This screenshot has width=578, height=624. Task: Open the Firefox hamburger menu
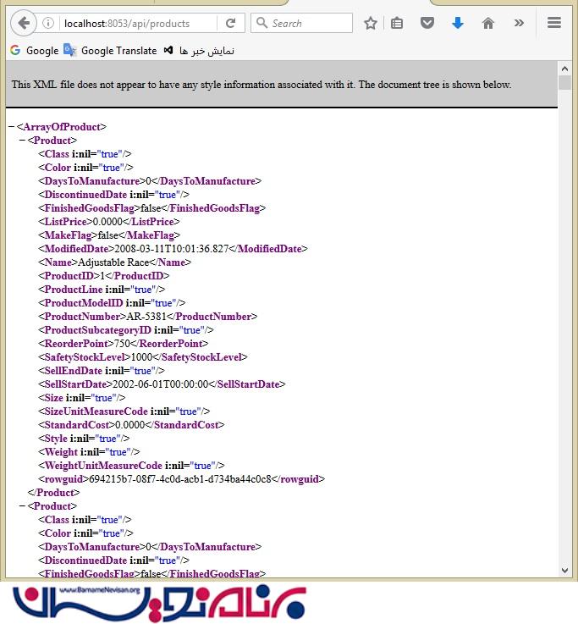[554, 23]
